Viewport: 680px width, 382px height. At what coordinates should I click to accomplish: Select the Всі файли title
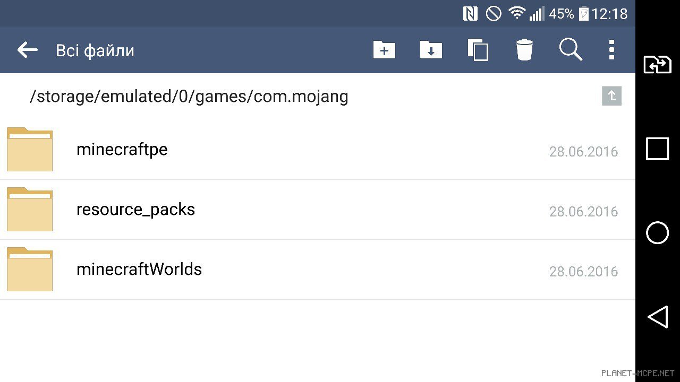click(x=95, y=50)
